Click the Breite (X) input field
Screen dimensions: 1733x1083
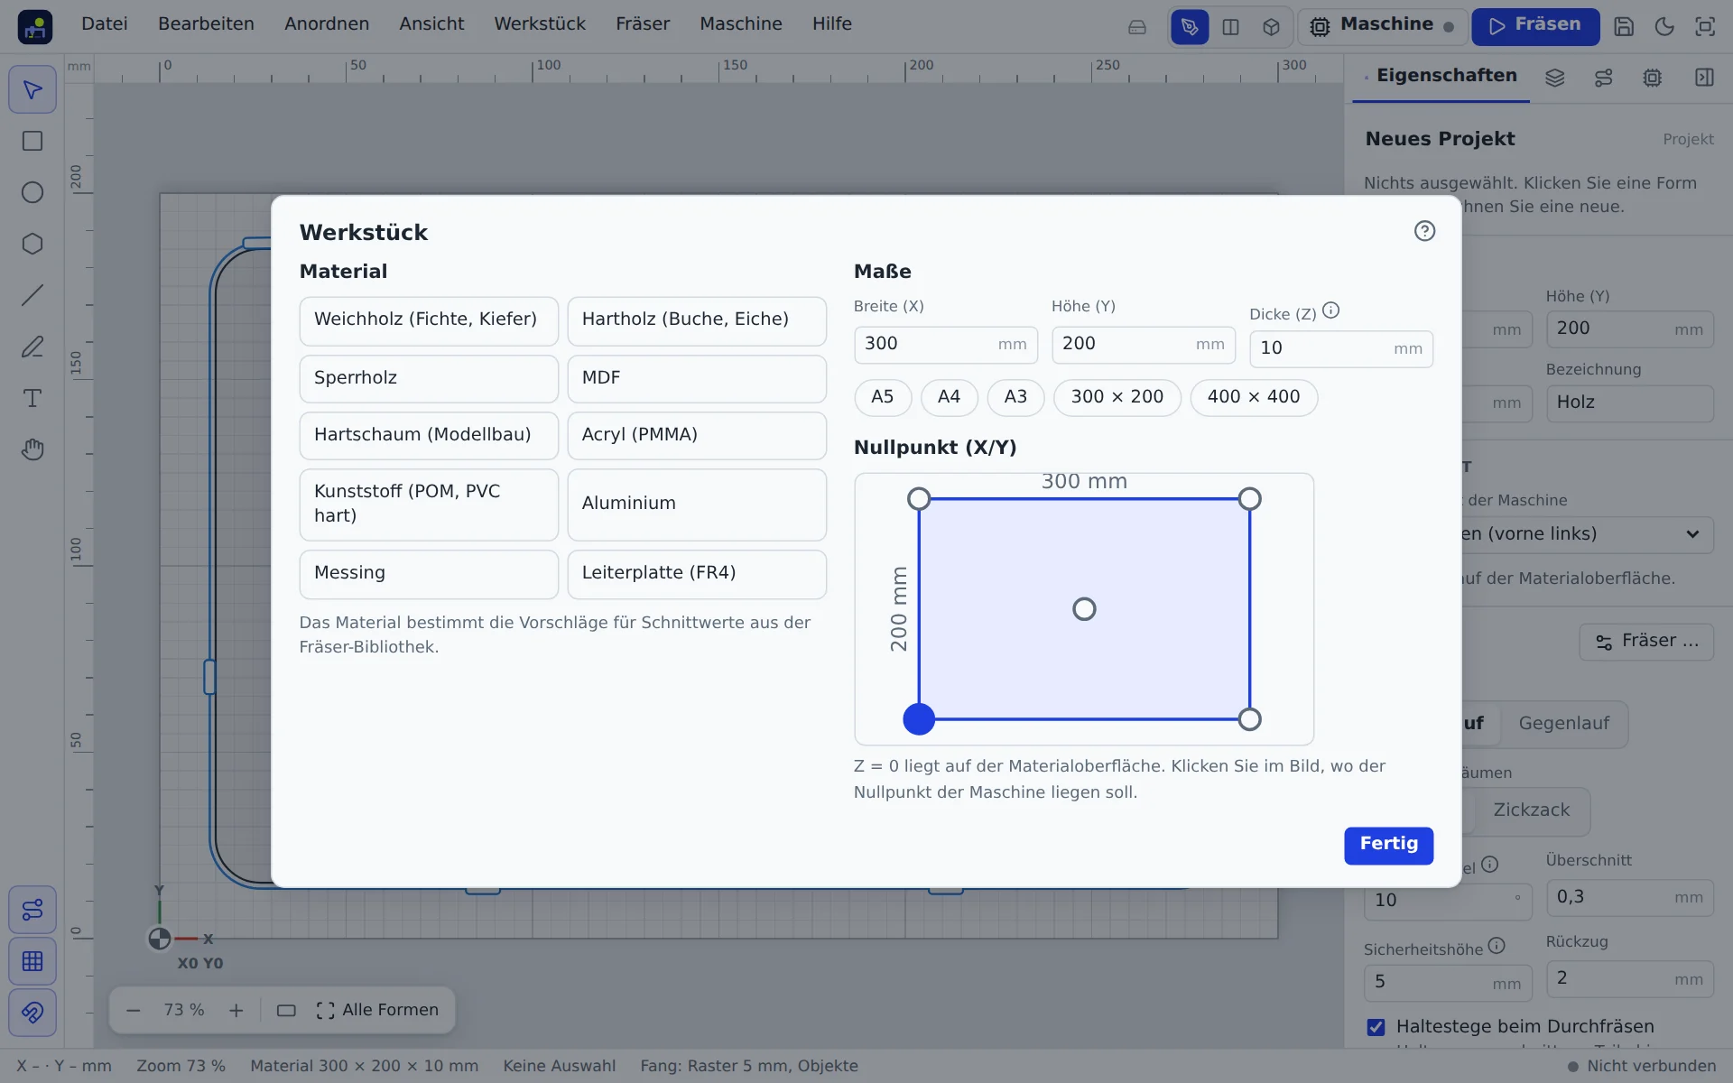point(945,345)
